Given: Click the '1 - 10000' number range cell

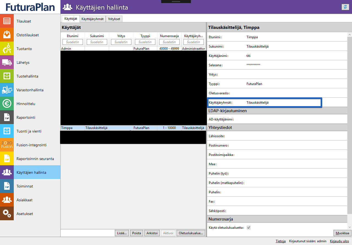Looking at the screenshot, I should tap(169, 128).
